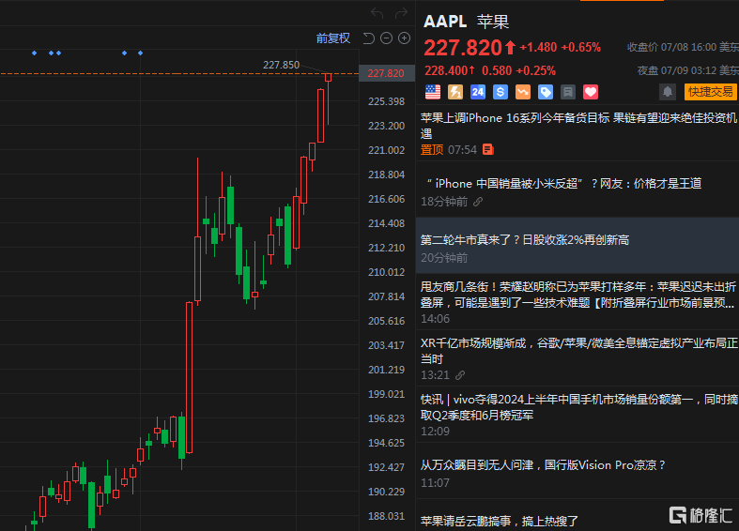Click the link icon beside 18分钟前
This screenshot has height=531, width=739.
point(478,202)
